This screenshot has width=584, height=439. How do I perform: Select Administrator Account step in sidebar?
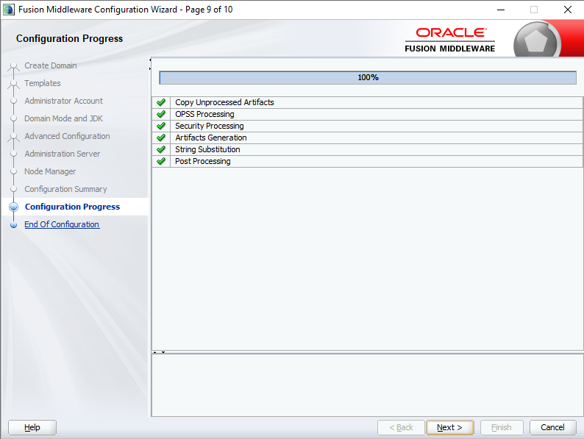[x=64, y=101]
